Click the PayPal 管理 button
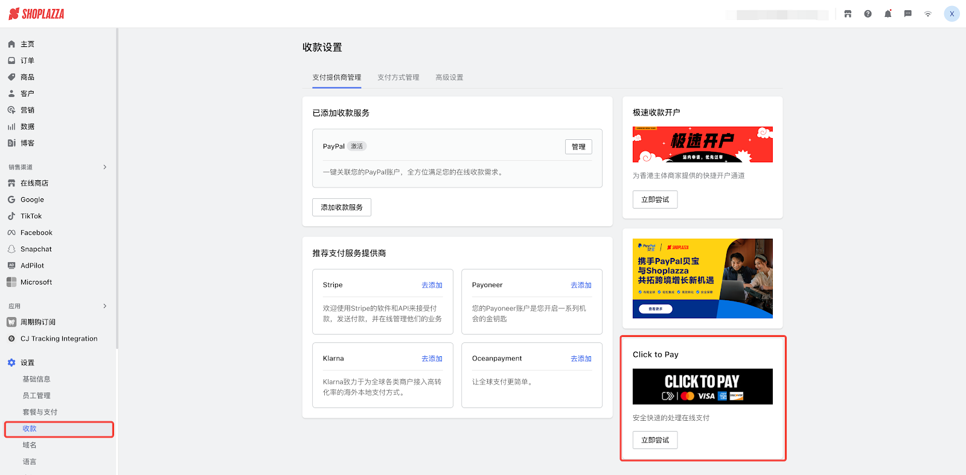966x475 pixels. click(x=578, y=146)
